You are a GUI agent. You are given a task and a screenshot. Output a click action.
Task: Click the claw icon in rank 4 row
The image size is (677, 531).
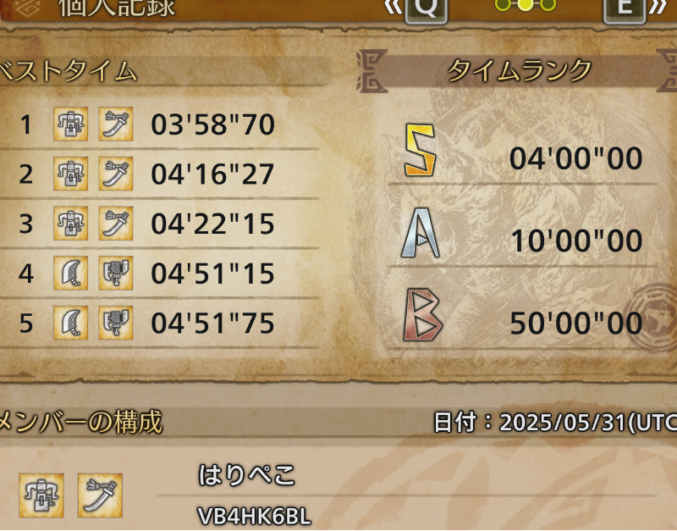click(x=71, y=273)
